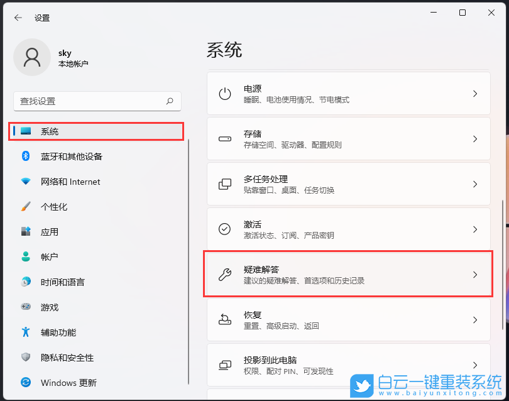This screenshot has height=401, width=509.
Task: Click the 帐户 account icon in sidebar
Action: 26,257
